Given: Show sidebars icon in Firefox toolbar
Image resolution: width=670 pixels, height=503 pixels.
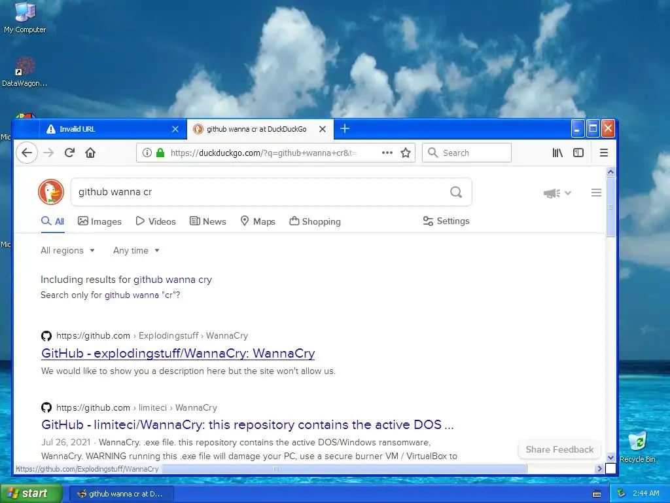Looking at the screenshot, I should 578,153.
